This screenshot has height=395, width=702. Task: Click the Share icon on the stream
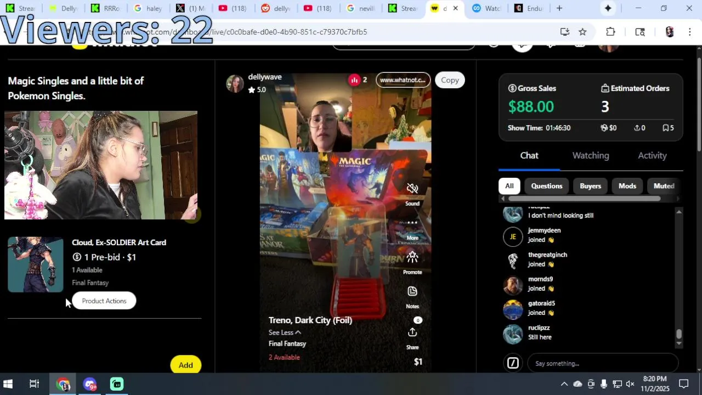tap(412, 332)
